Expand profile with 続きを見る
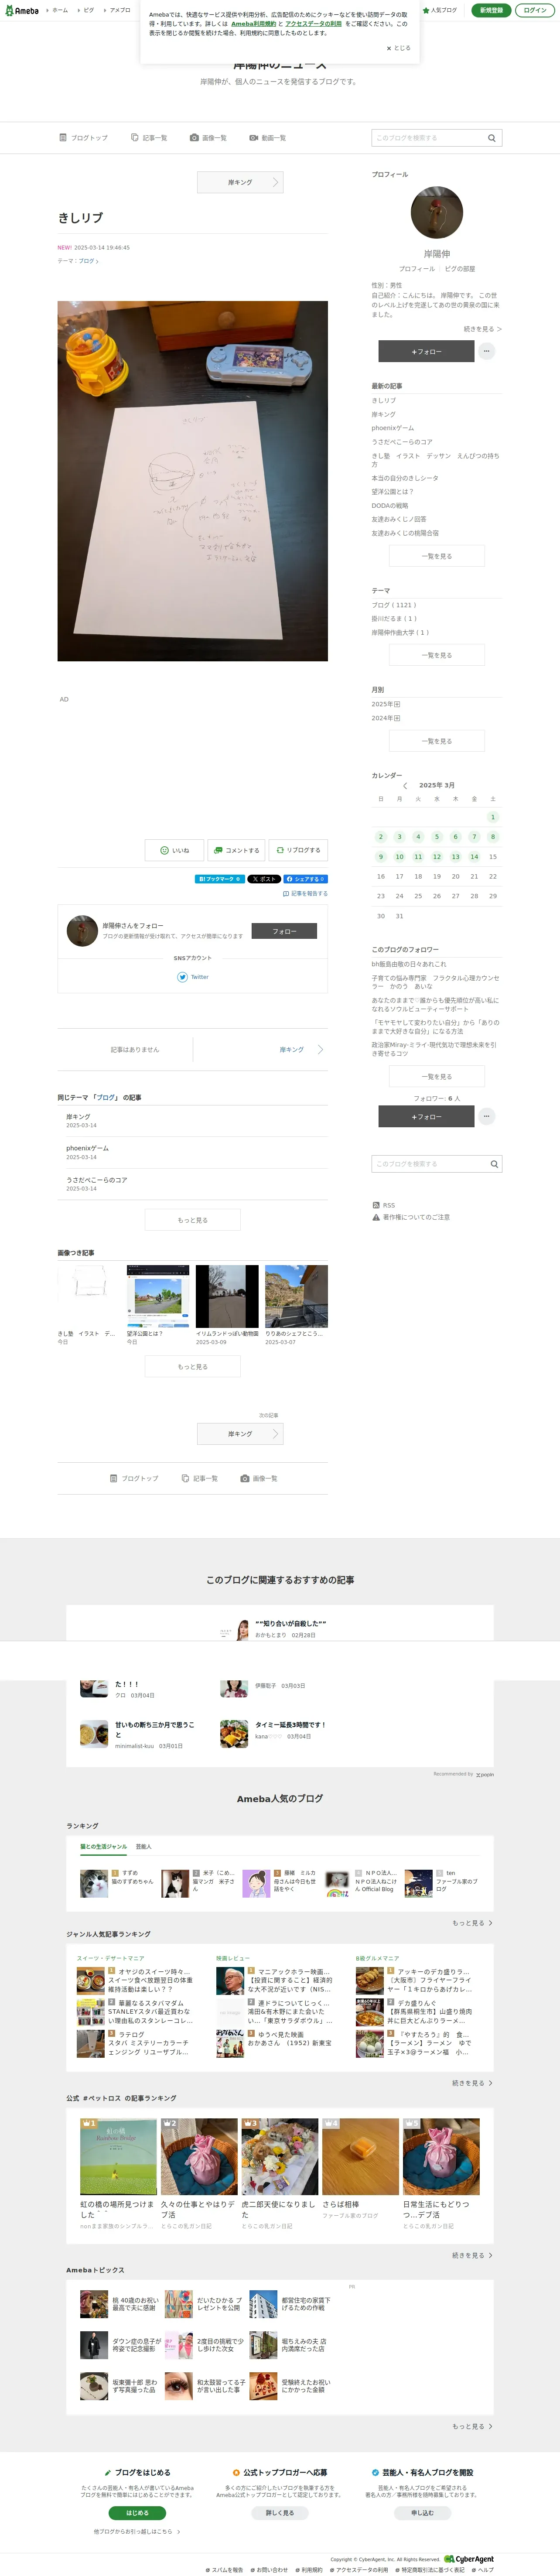This screenshot has width=560, height=2576. [482, 329]
